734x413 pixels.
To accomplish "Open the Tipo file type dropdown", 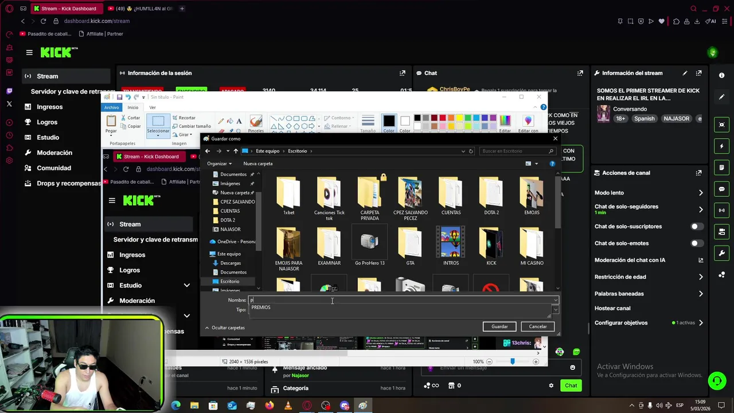I will click(x=555, y=310).
